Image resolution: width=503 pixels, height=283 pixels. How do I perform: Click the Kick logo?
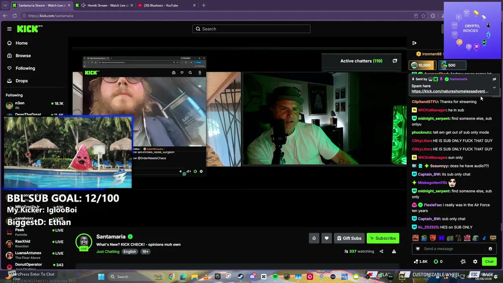(29, 29)
